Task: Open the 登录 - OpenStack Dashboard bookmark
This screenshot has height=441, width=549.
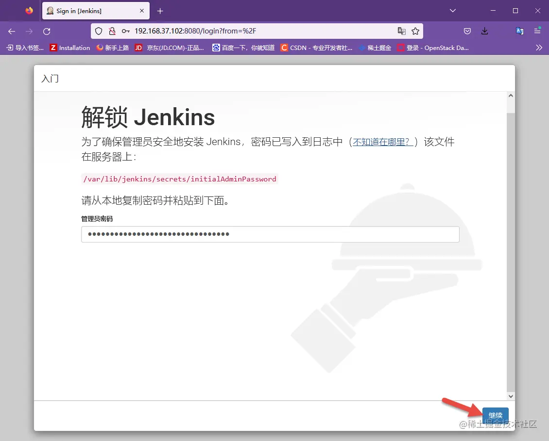Action: pyautogui.click(x=433, y=48)
